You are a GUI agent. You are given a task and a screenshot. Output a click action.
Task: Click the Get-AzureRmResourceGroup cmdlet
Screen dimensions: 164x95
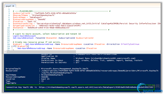[x=39, y=44]
